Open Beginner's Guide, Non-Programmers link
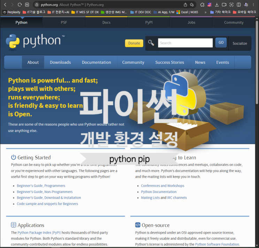This screenshot has width=259, height=248. [45, 192]
